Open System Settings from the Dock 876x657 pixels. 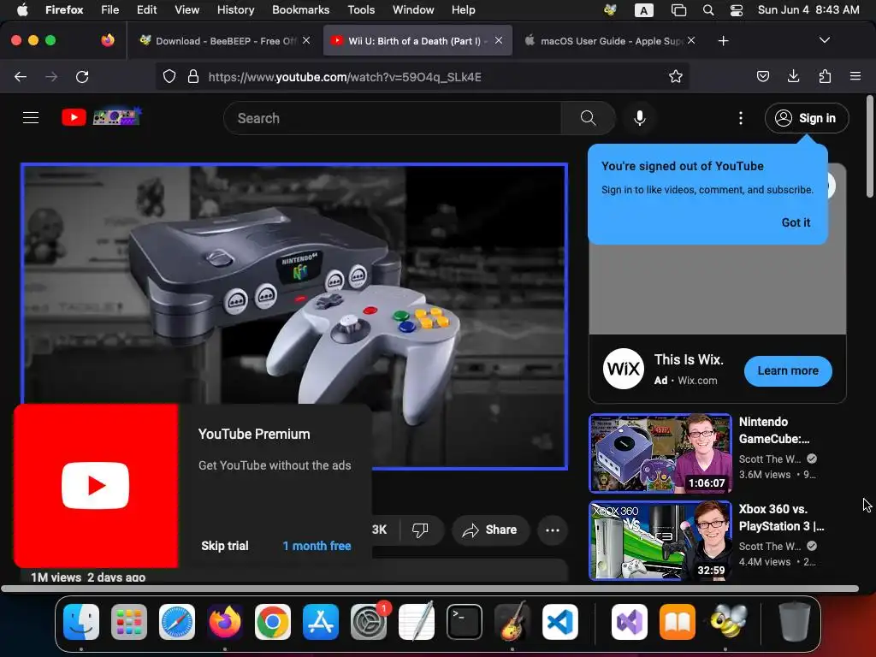[x=369, y=621]
